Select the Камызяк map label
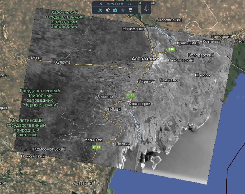The image size is (245, 194). (168, 80)
